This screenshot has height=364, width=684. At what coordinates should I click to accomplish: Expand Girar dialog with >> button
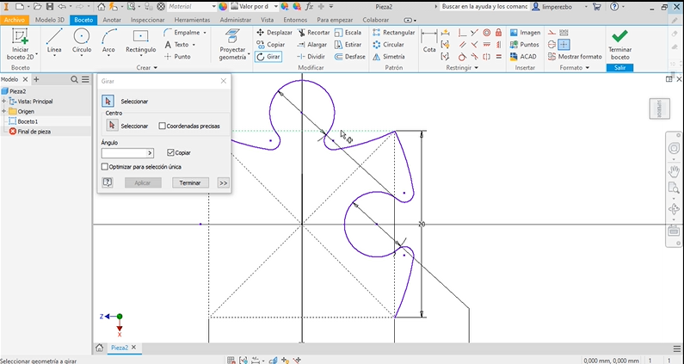[x=224, y=183]
